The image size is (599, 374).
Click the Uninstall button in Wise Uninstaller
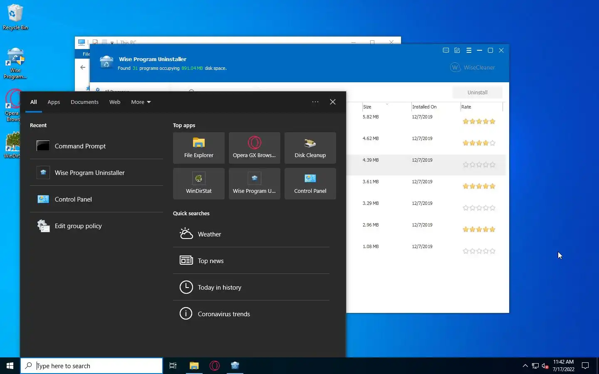(x=477, y=92)
